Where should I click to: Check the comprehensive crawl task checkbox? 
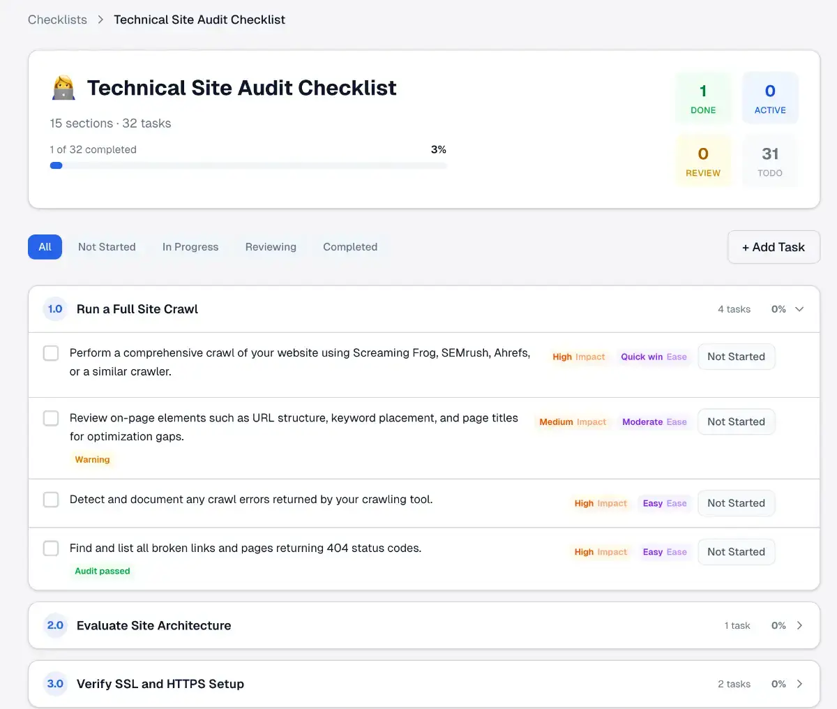coord(50,353)
